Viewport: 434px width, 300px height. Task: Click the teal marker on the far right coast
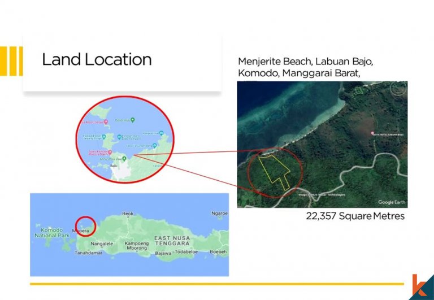pos(161,134)
